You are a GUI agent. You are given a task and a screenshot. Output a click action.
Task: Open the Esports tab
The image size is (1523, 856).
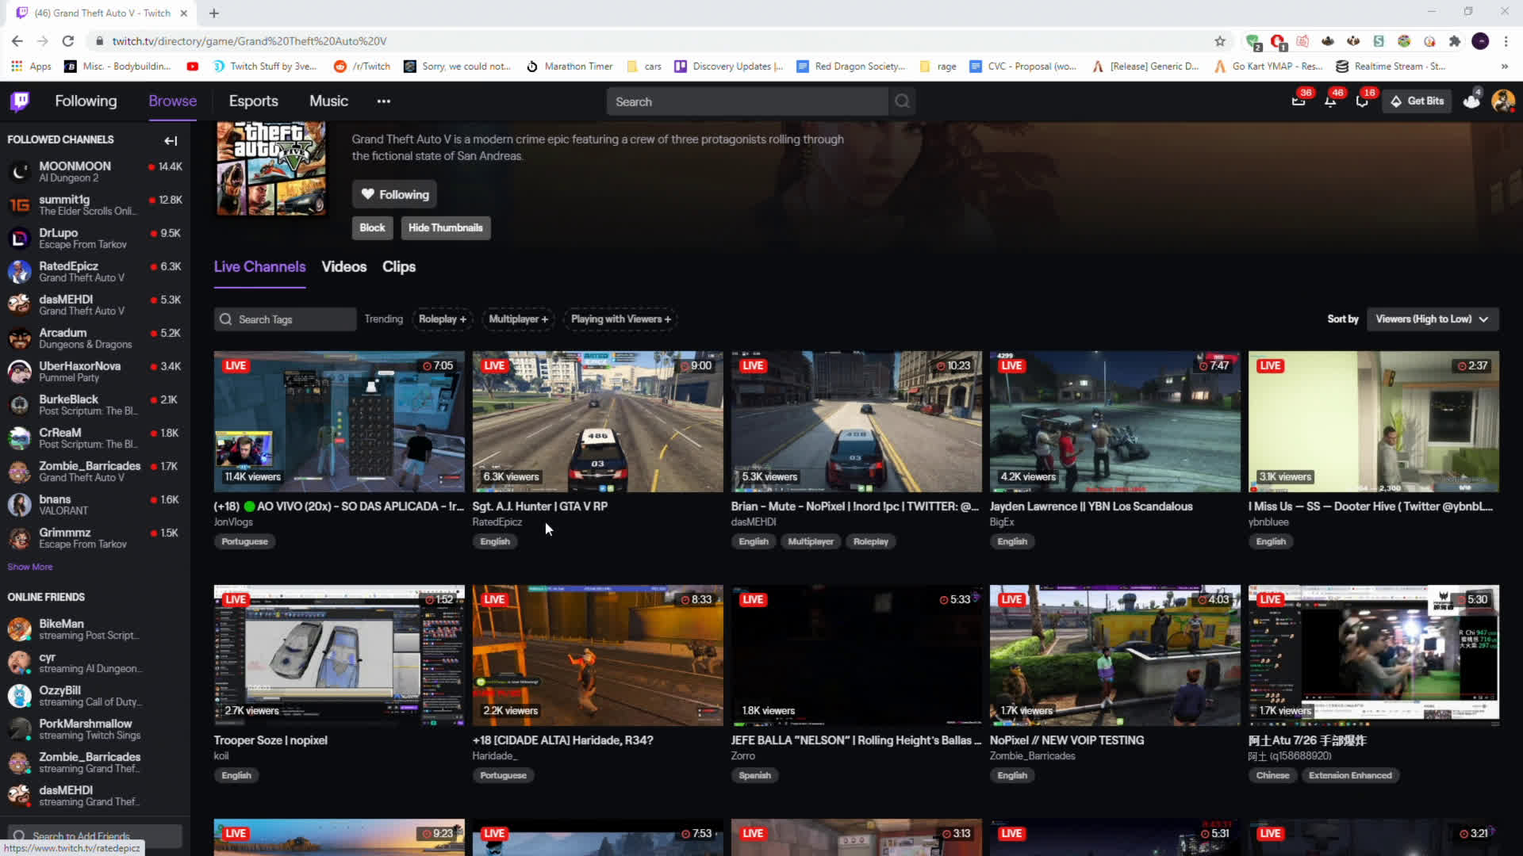[254, 101]
